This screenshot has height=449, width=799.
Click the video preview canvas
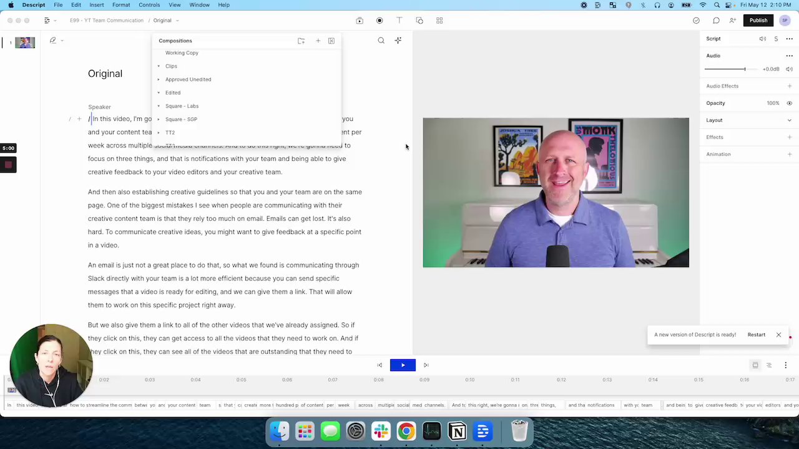556,193
